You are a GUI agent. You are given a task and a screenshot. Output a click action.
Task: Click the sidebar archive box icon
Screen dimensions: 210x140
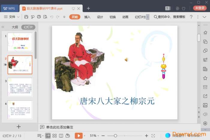205,87
